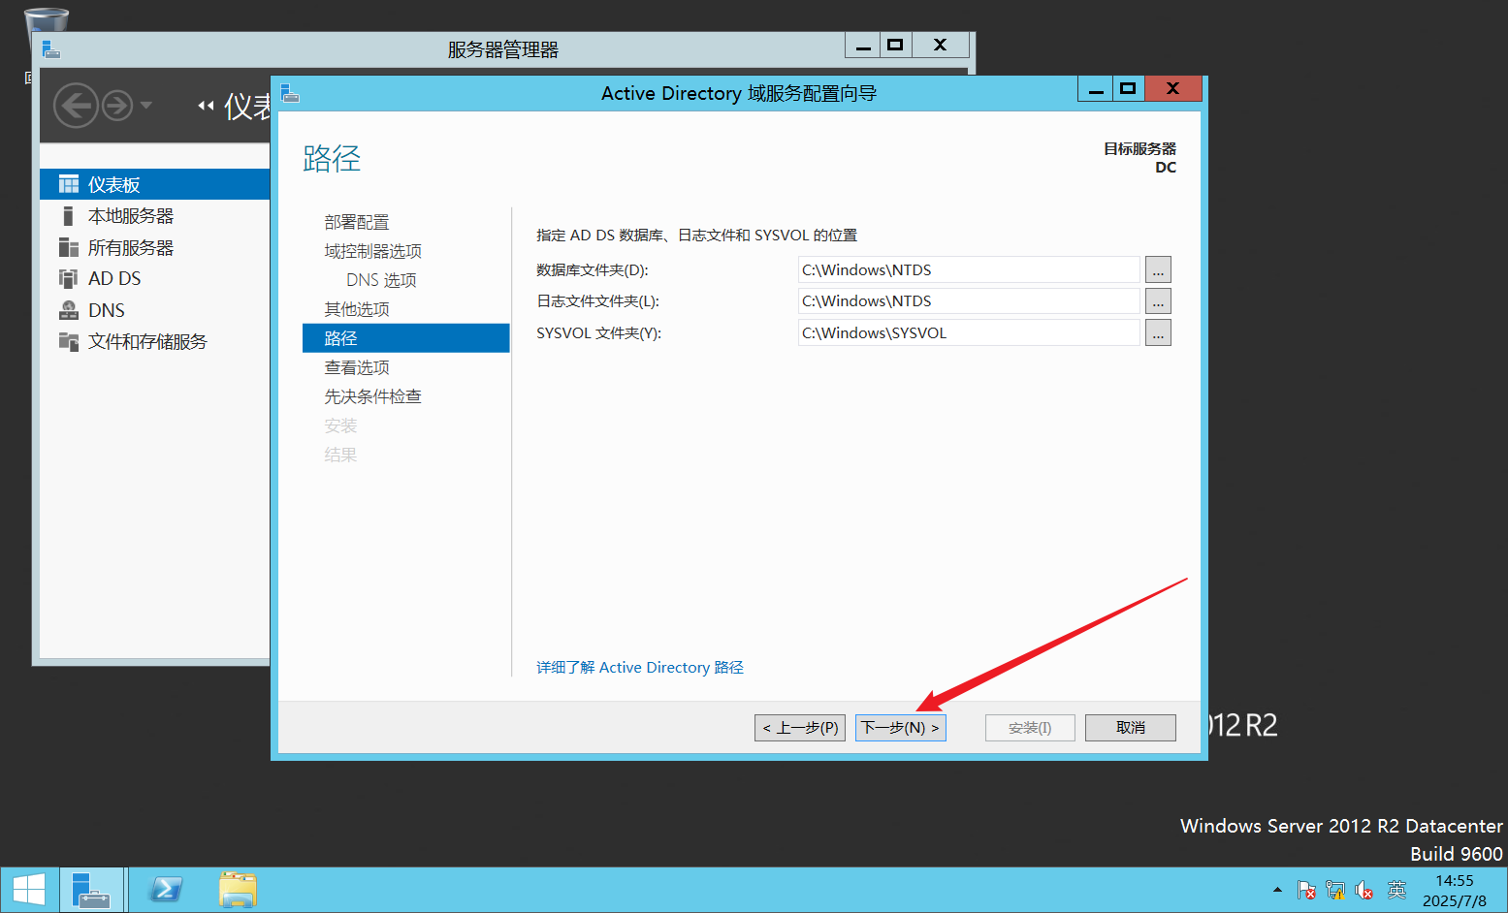
Task: Go to Deployment Configuration (部署配置) step
Action: [x=357, y=223]
